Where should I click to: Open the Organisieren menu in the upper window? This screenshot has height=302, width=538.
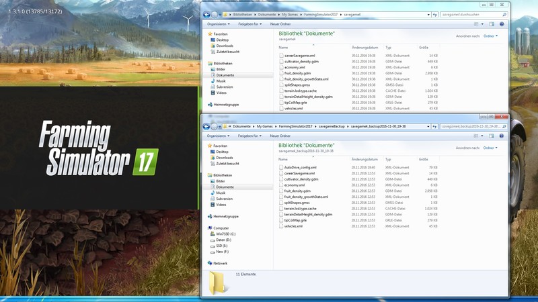pyautogui.click(x=219, y=23)
